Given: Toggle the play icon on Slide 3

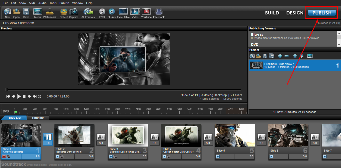Looking at the screenshot, I should coord(111,157).
